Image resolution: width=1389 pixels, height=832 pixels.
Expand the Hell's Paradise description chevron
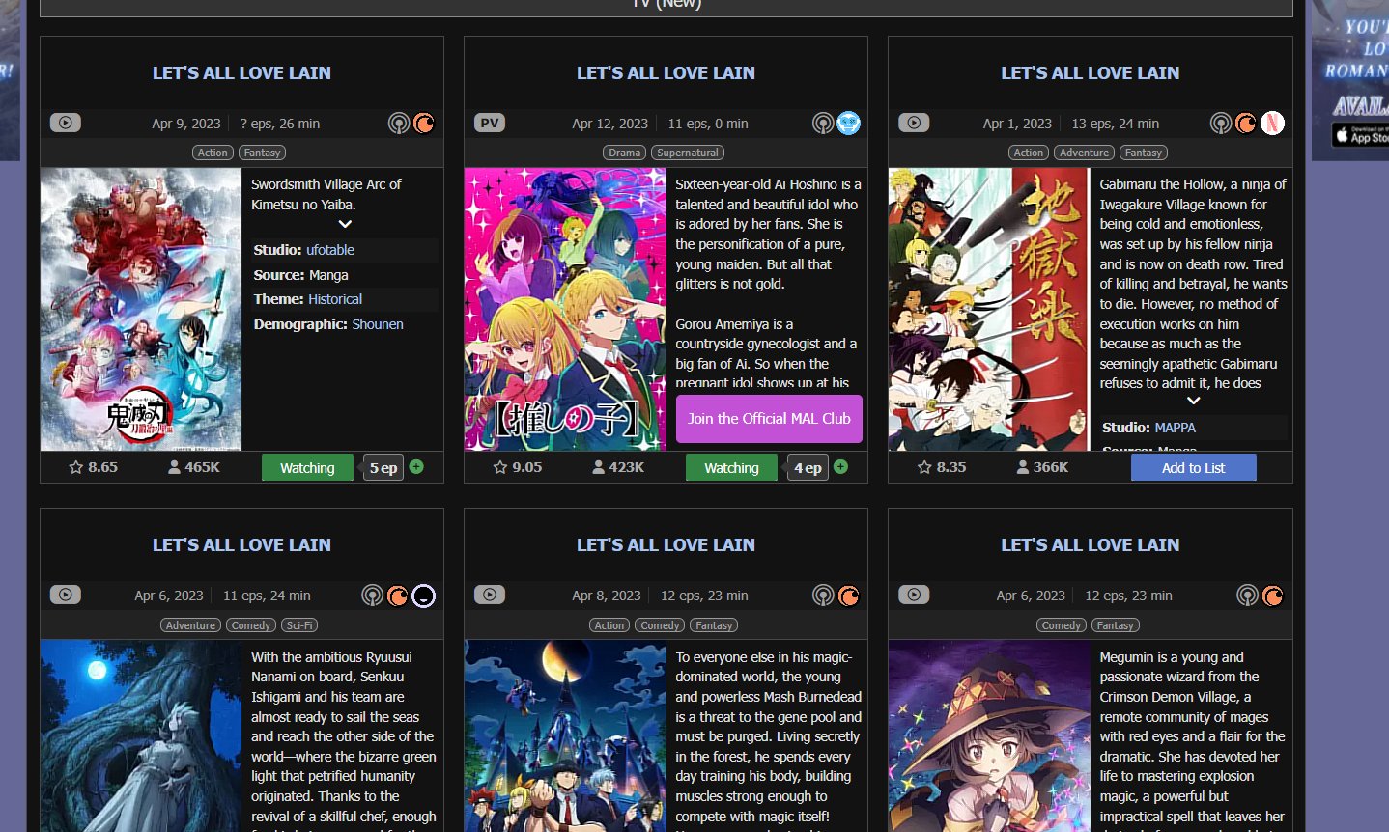click(x=1193, y=400)
